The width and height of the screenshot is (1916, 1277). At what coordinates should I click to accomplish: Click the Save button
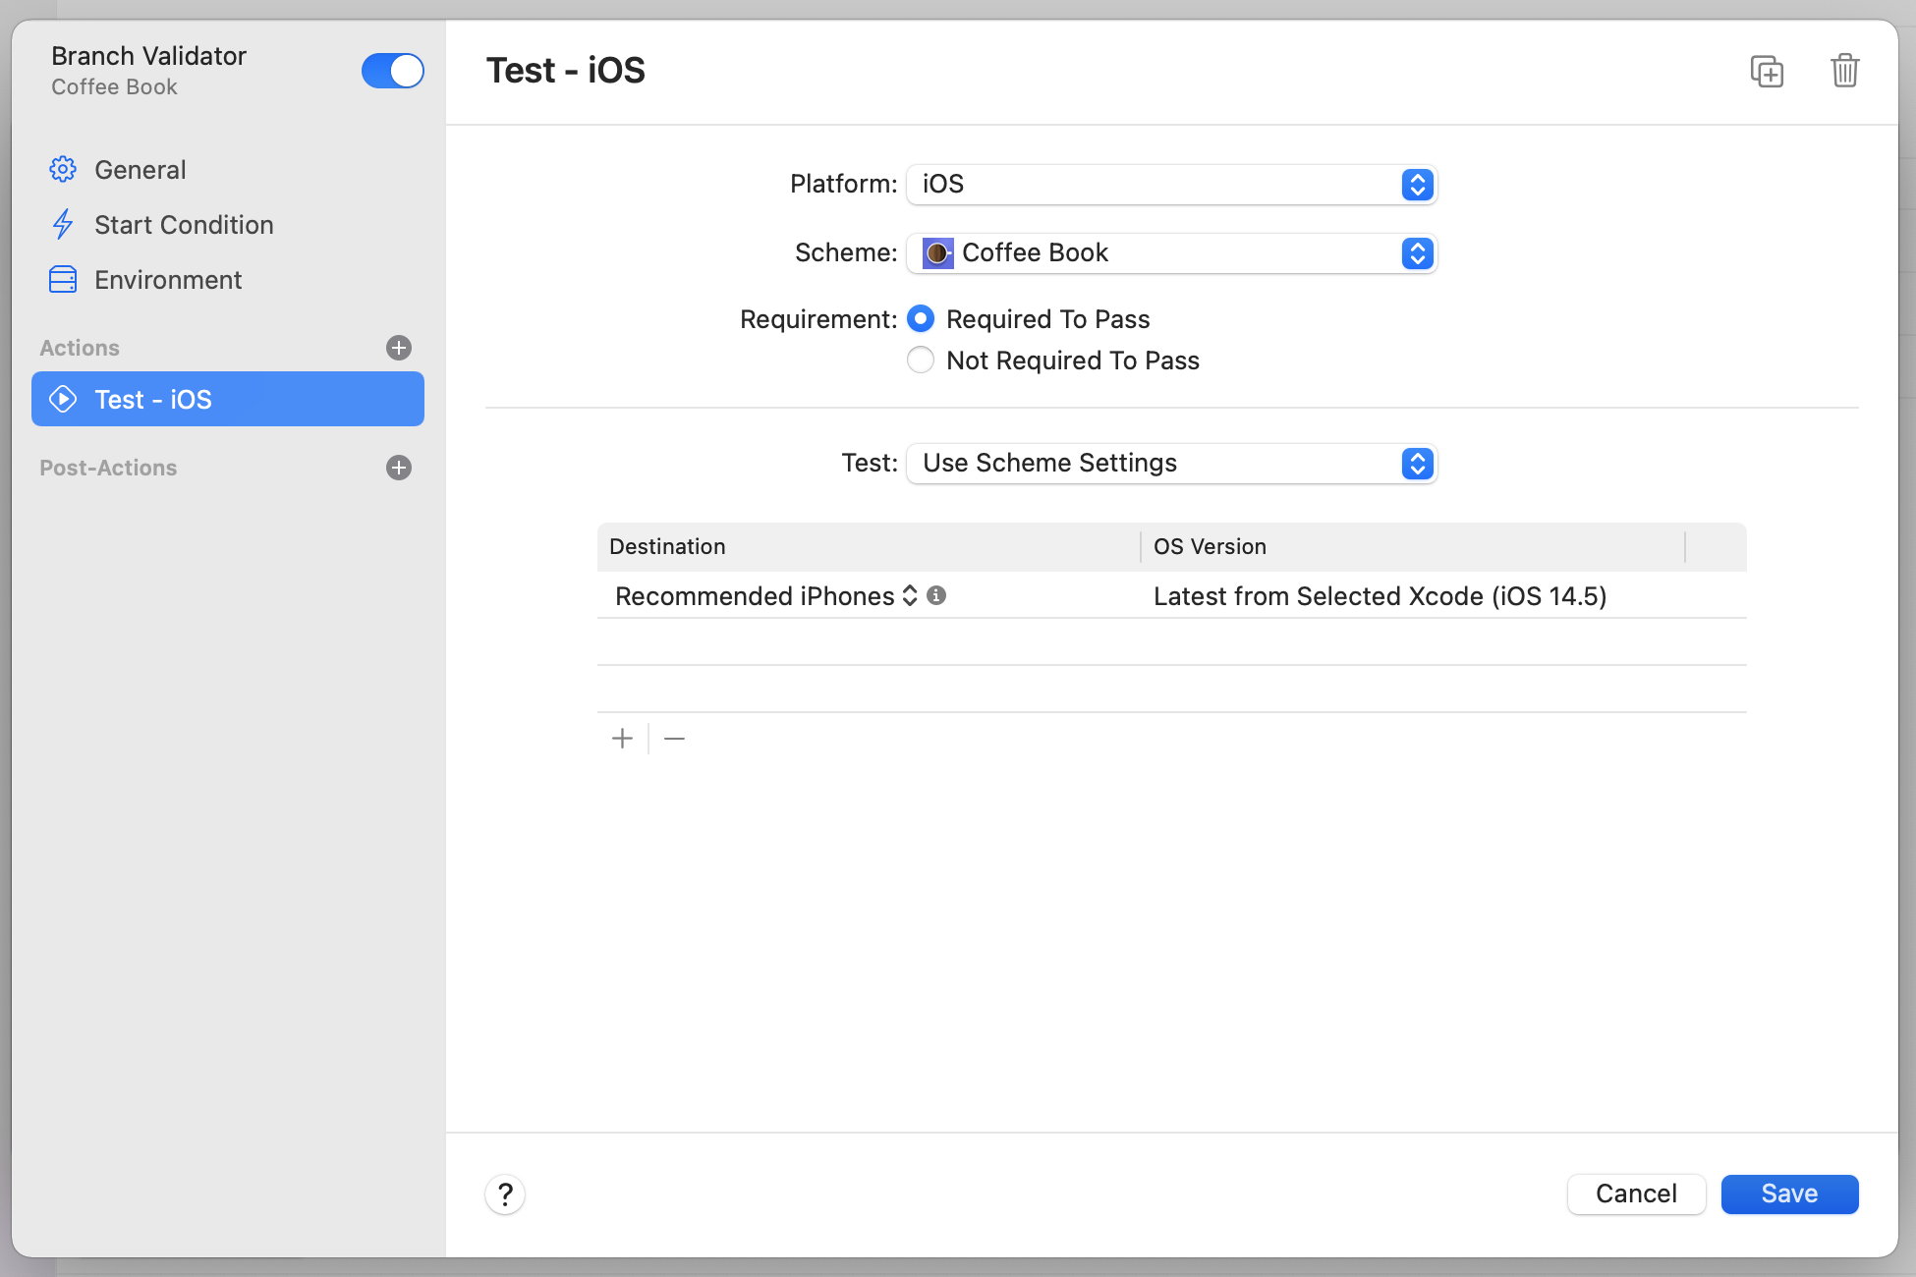1788,1194
